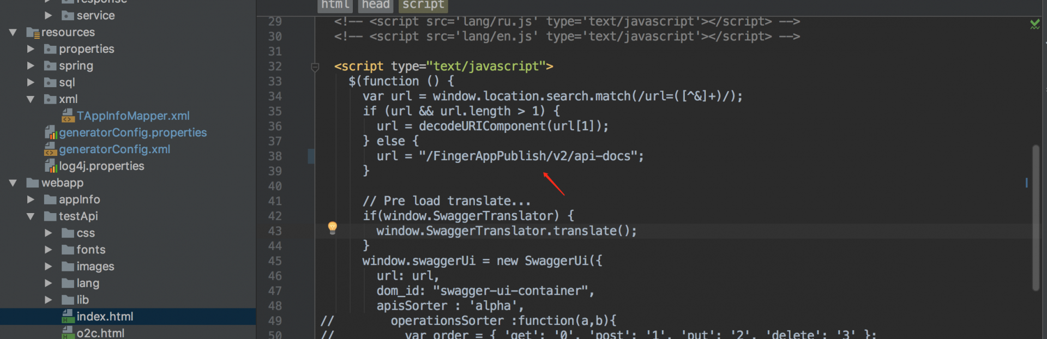Click "// Pre load translate..." comment
The image size is (1047, 339).
pos(447,201)
